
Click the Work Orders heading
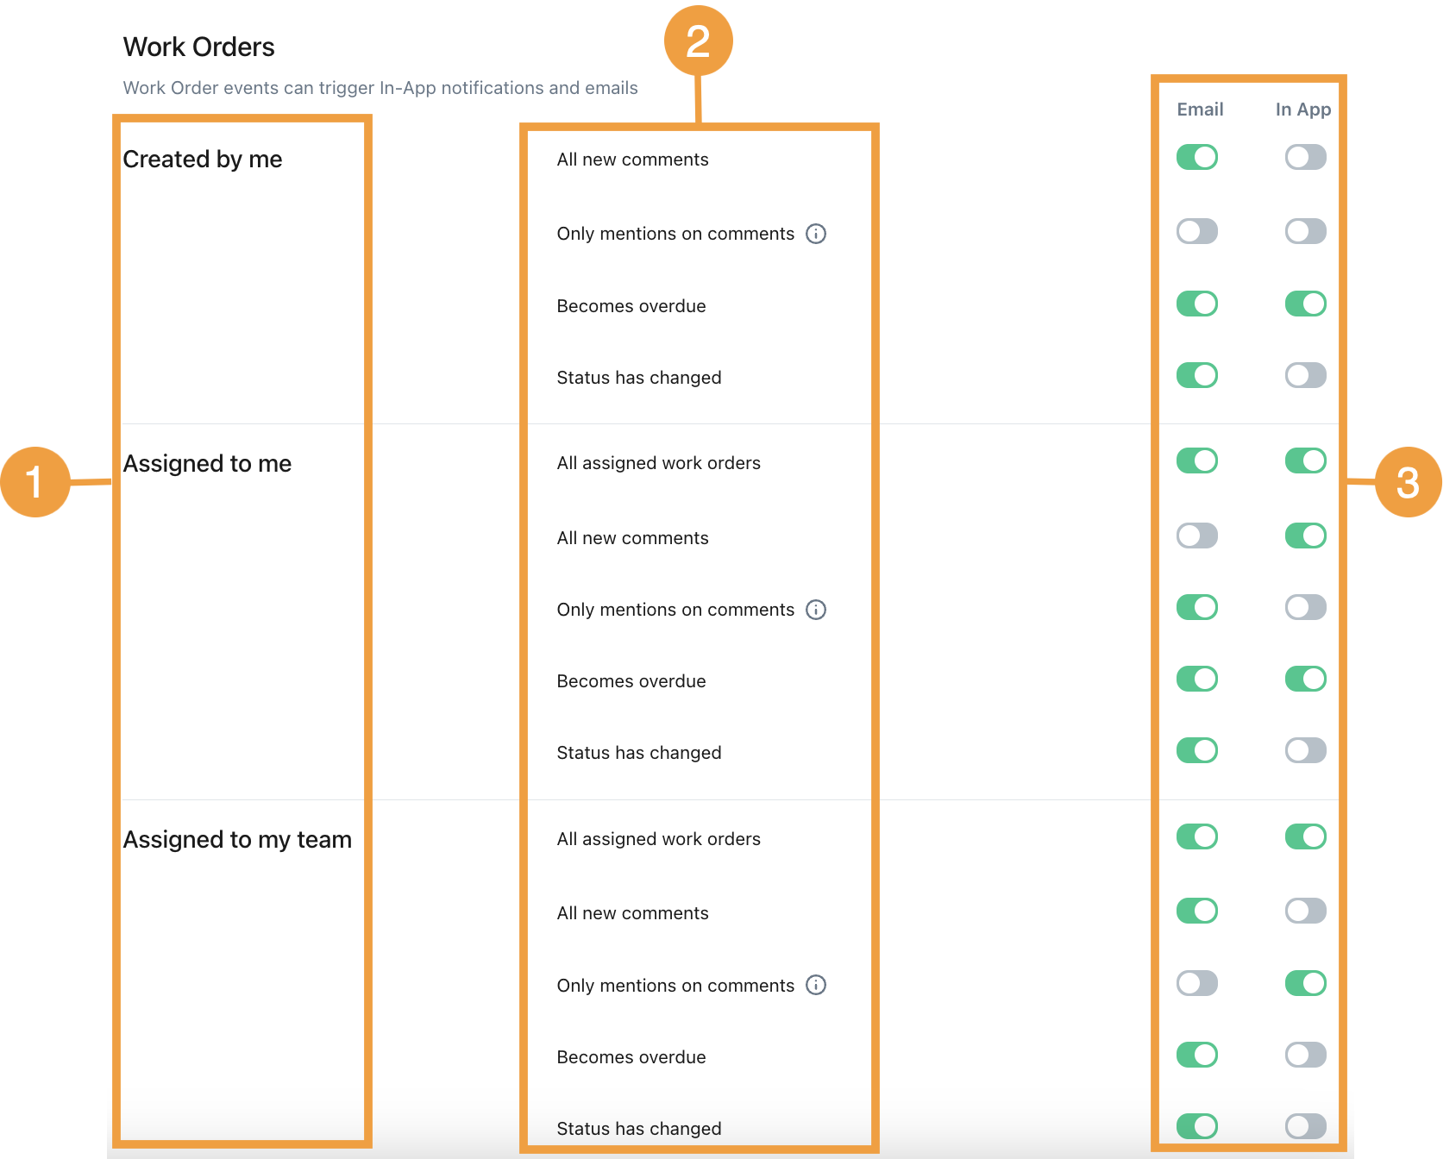[198, 47]
